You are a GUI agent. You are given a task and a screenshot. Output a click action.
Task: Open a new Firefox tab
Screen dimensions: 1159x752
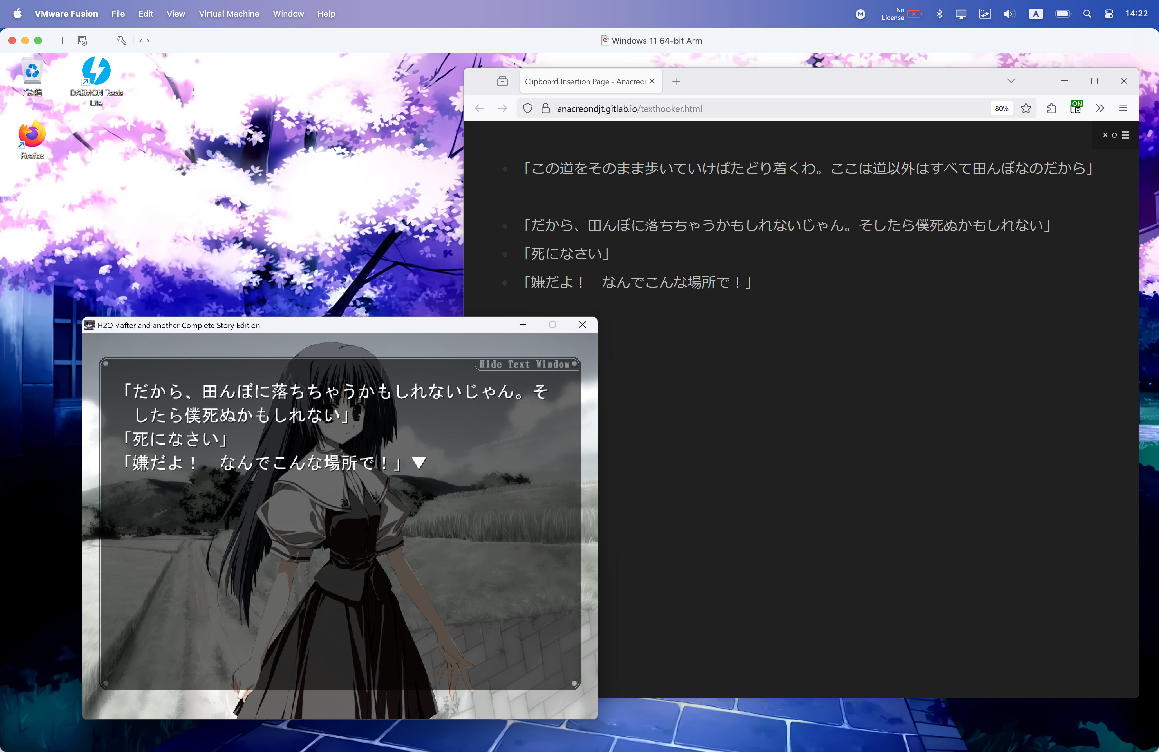[x=676, y=81]
